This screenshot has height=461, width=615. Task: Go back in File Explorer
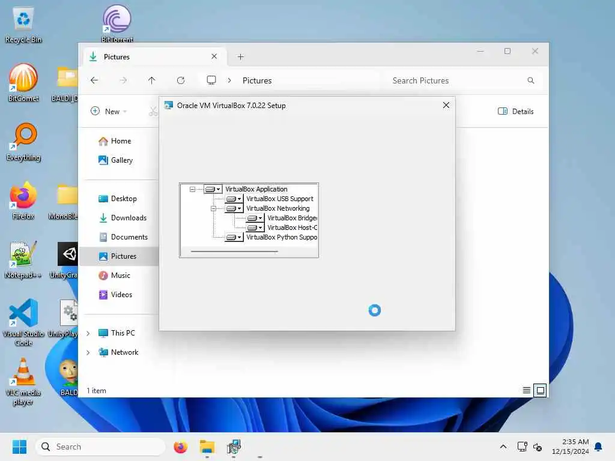[94, 80]
